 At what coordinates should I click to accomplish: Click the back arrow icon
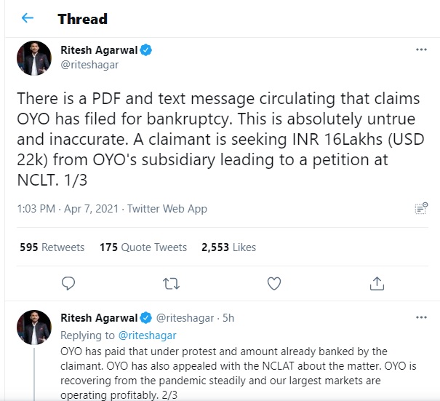coord(28,18)
